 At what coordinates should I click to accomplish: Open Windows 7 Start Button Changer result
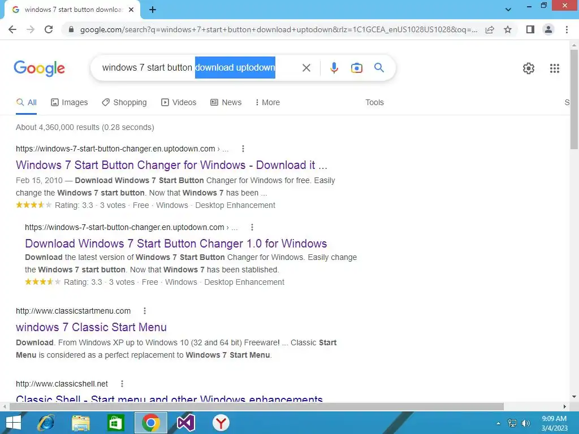172,165
